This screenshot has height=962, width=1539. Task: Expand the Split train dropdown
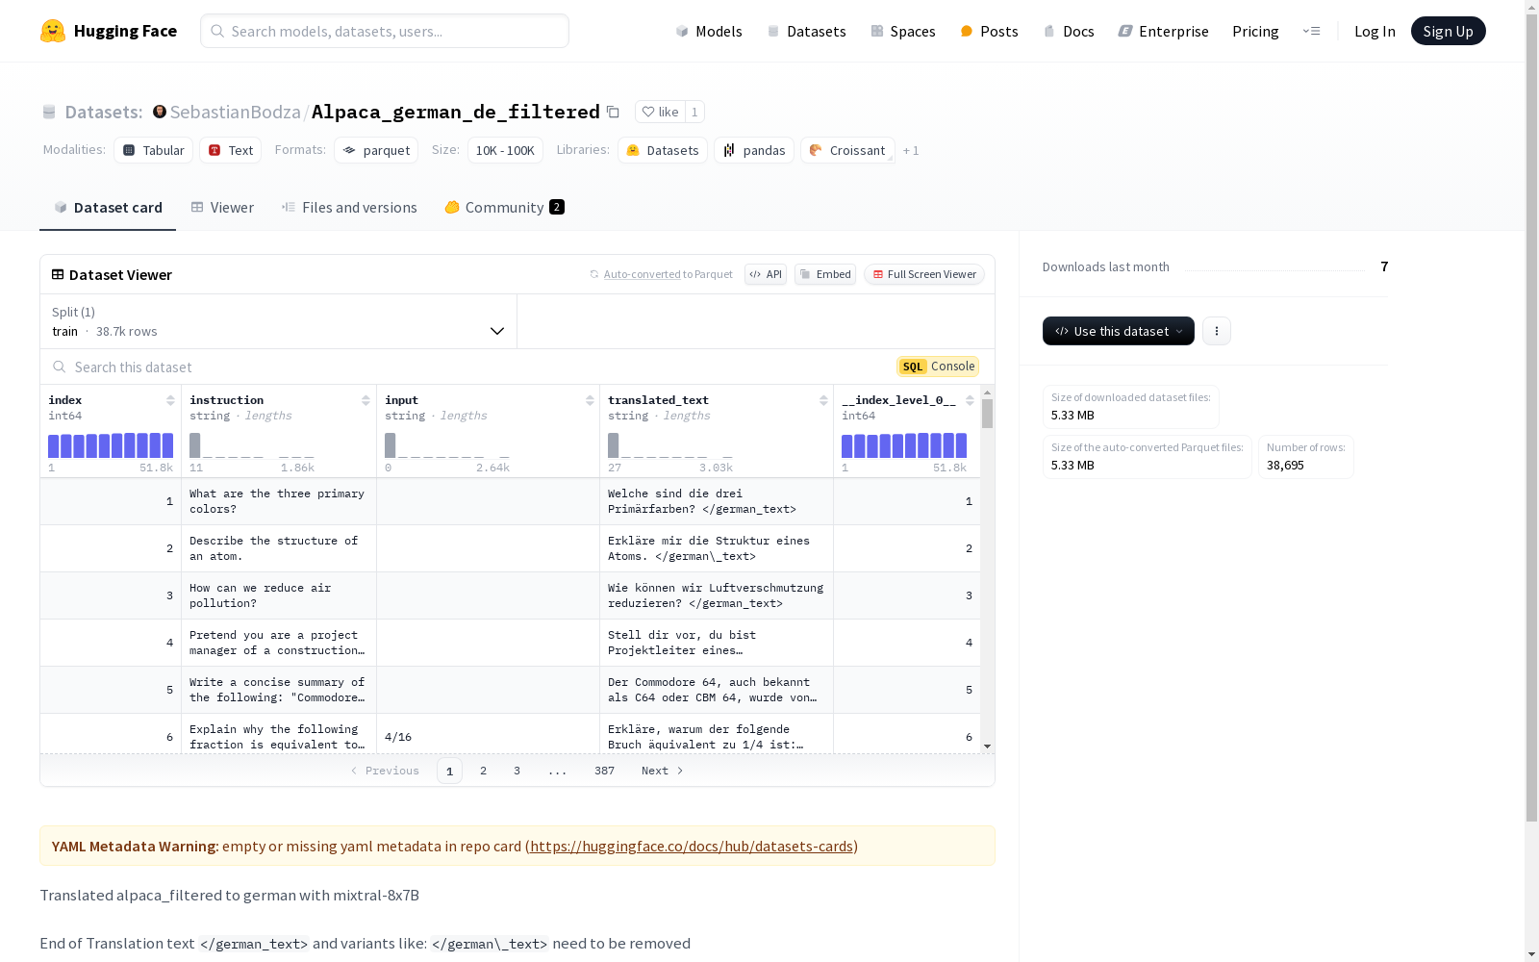click(x=279, y=321)
